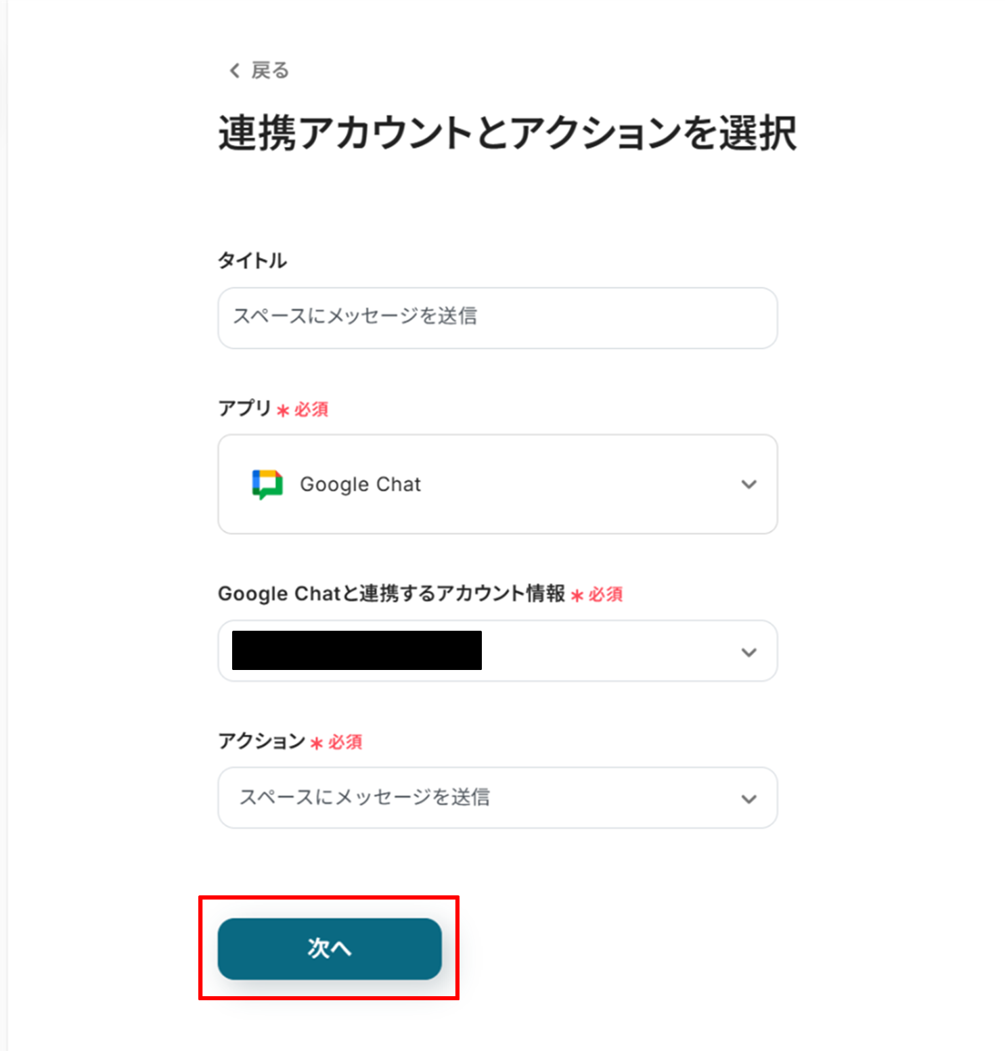Click the 連携アカウントとアクションを選択 heading
The width and height of the screenshot is (1005, 1051).
pyautogui.click(x=507, y=133)
